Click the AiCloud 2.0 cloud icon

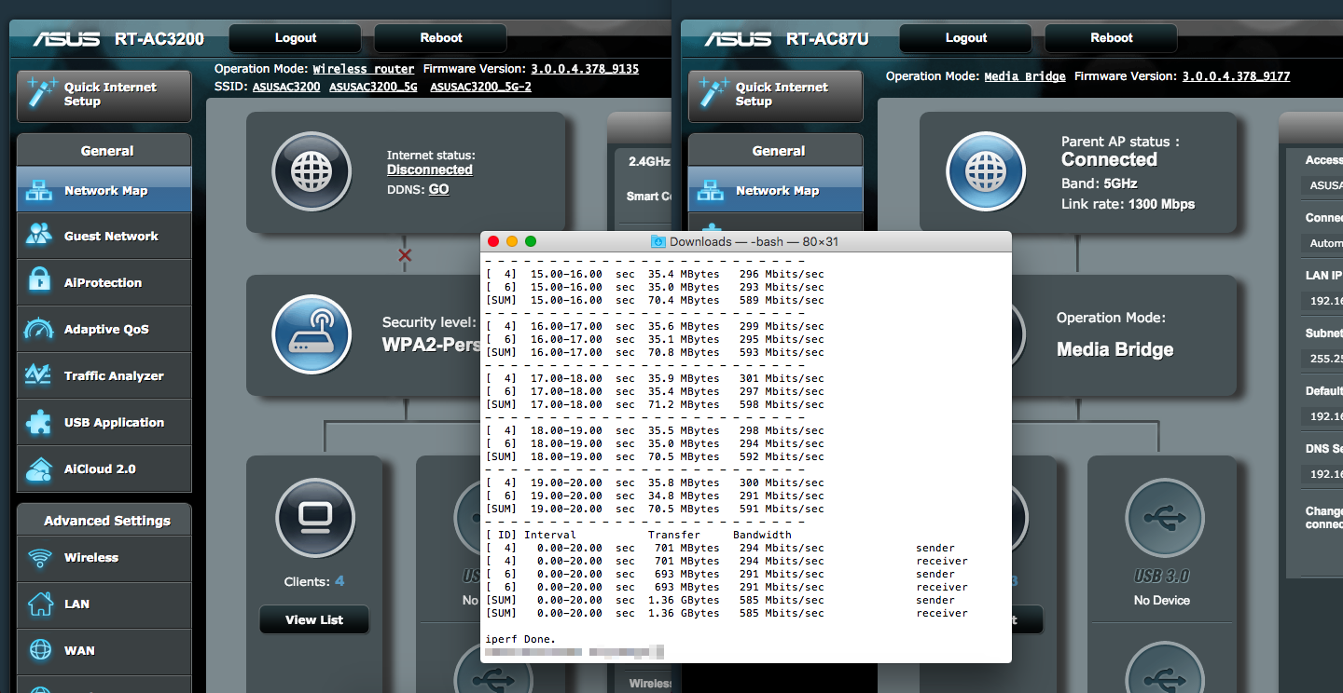pyautogui.click(x=39, y=469)
